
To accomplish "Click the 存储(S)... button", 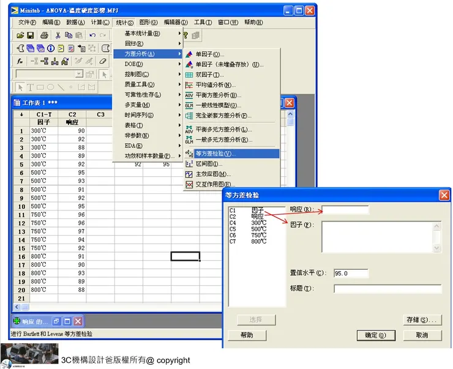I will [422, 320].
